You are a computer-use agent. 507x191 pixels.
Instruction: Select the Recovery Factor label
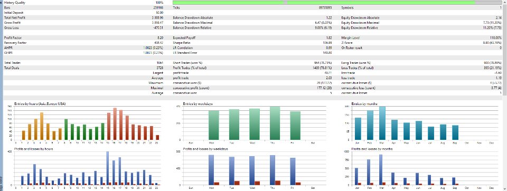pos(15,43)
